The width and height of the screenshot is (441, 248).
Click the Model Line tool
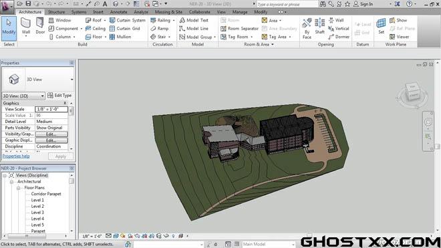(194, 29)
